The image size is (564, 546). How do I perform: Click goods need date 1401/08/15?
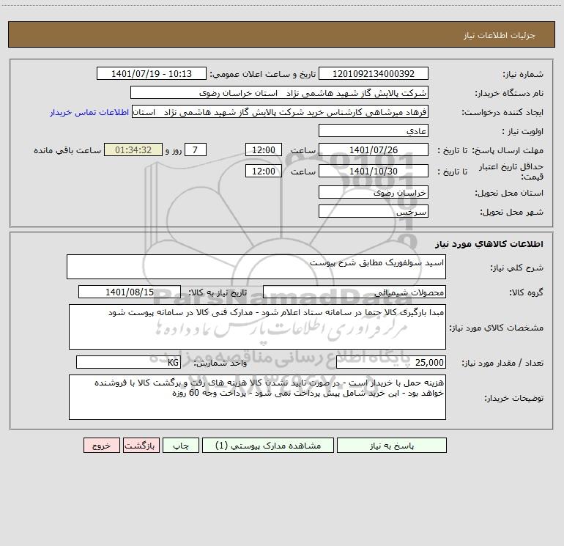pyautogui.click(x=130, y=292)
